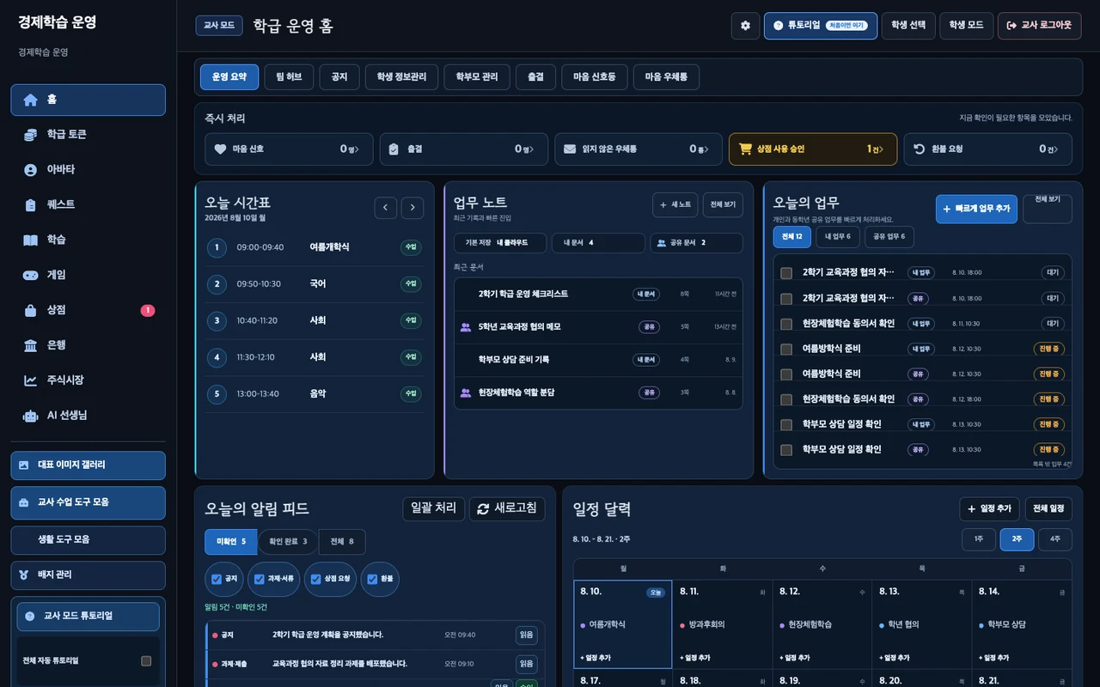Open 마음 신호 heart card
Screen dimensions: 1100x687
click(289, 149)
